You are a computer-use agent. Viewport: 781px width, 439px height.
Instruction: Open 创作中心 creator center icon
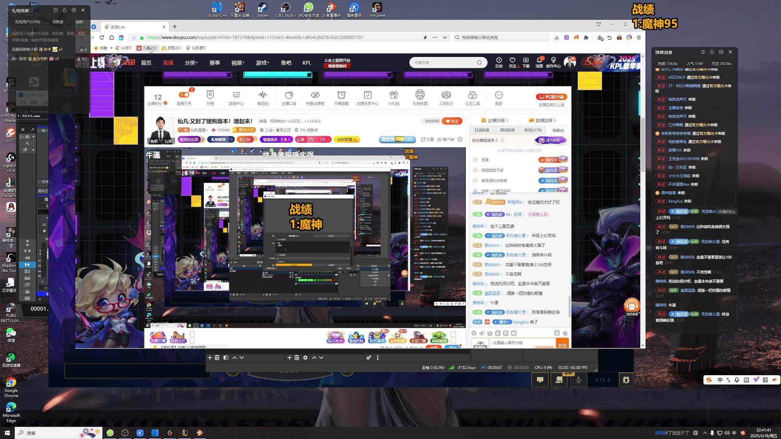point(553,62)
